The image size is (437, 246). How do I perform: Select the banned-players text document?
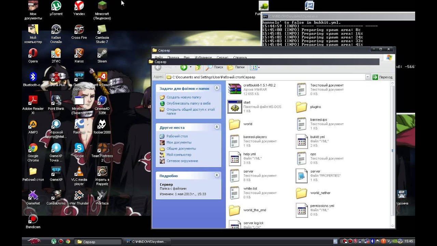253,141
